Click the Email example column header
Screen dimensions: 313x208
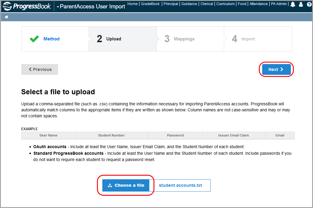click(280, 135)
